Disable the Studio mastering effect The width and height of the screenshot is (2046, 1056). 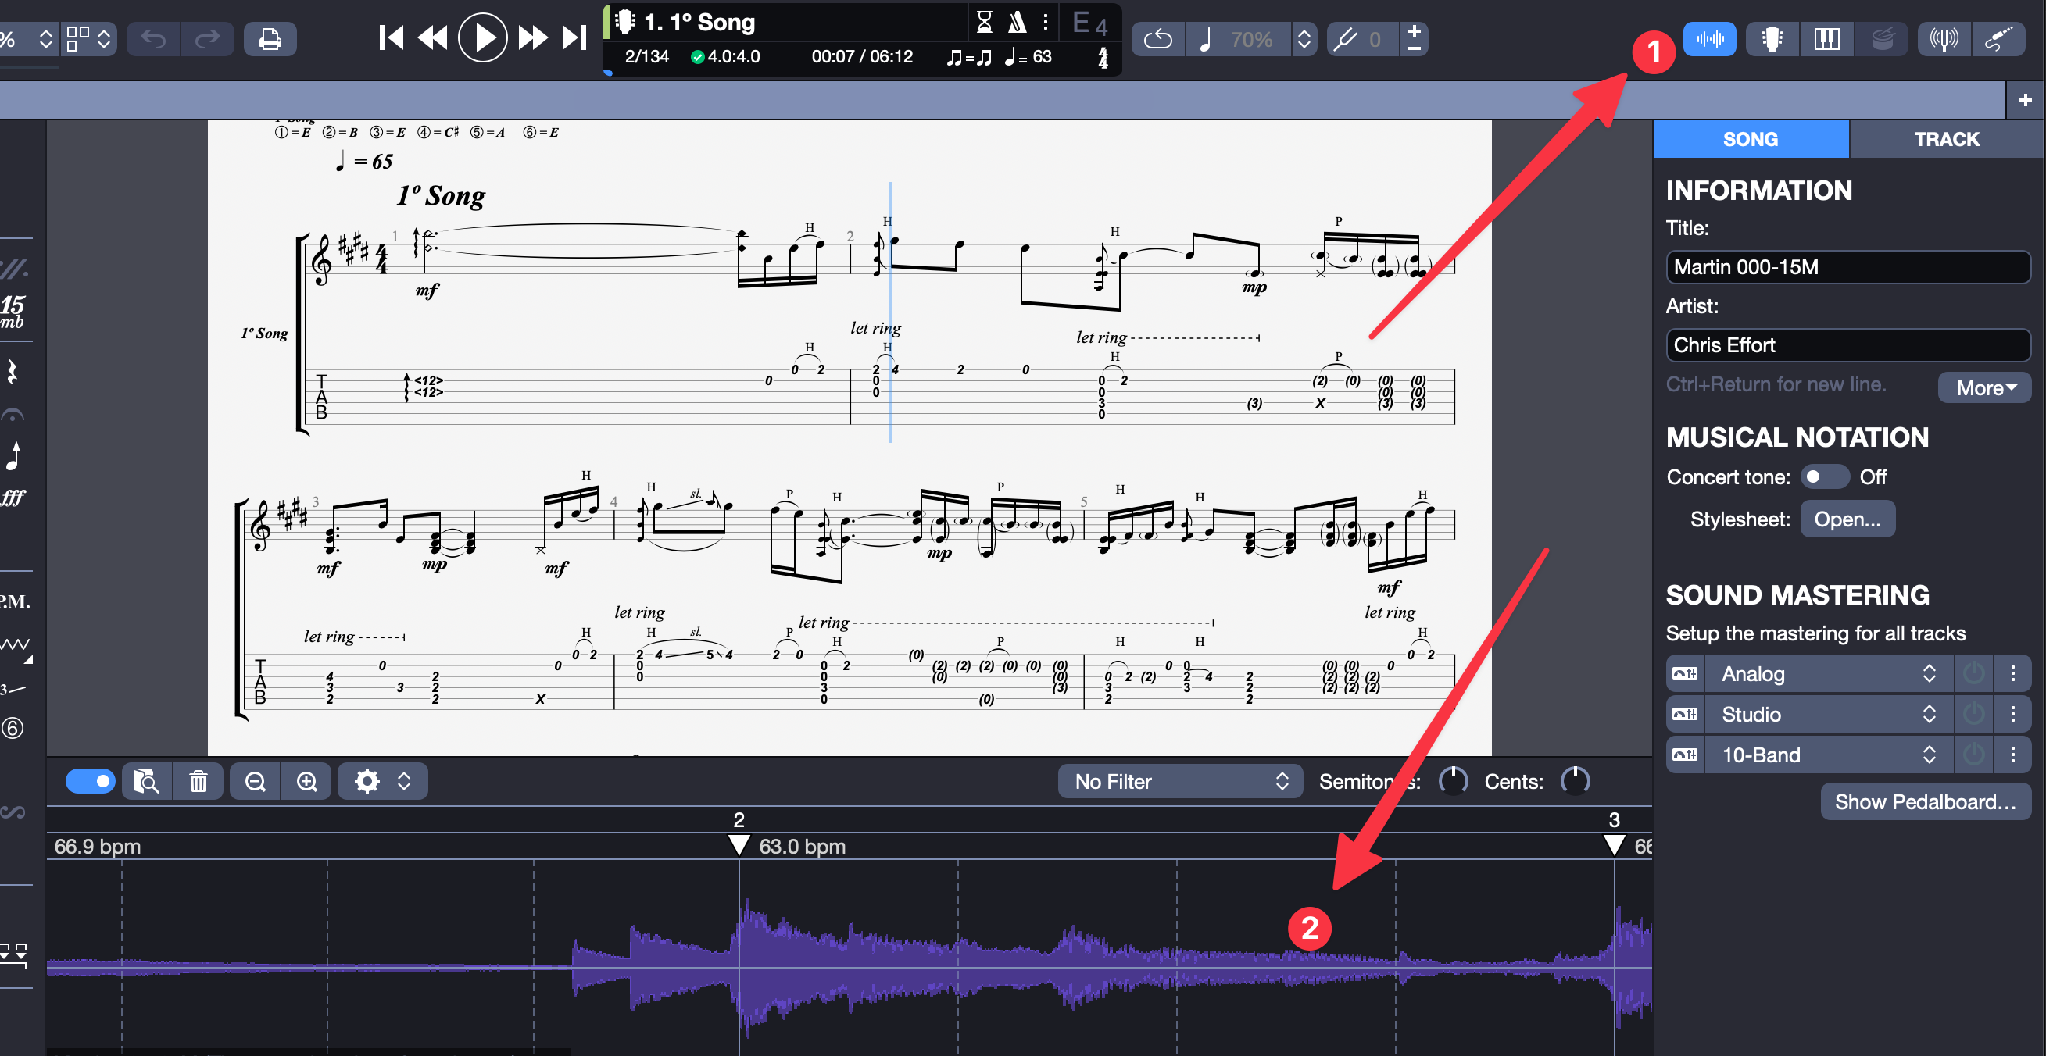1975,714
